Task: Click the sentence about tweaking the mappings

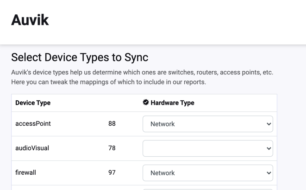Action: coord(108,82)
